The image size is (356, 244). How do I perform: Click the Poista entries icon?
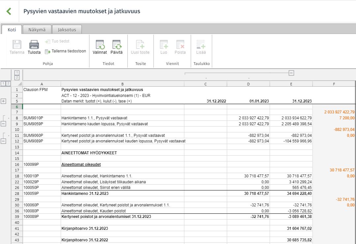(x=180, y=45)
